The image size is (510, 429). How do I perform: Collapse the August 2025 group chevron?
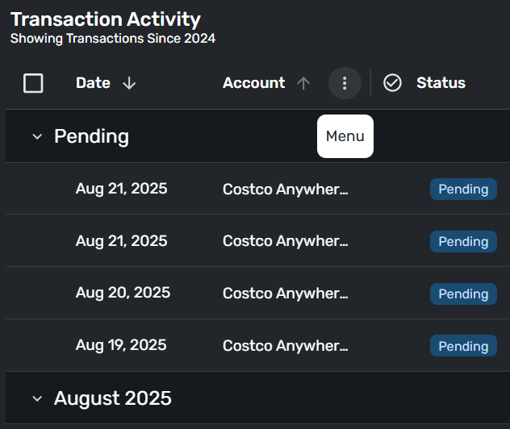(36, 398)
